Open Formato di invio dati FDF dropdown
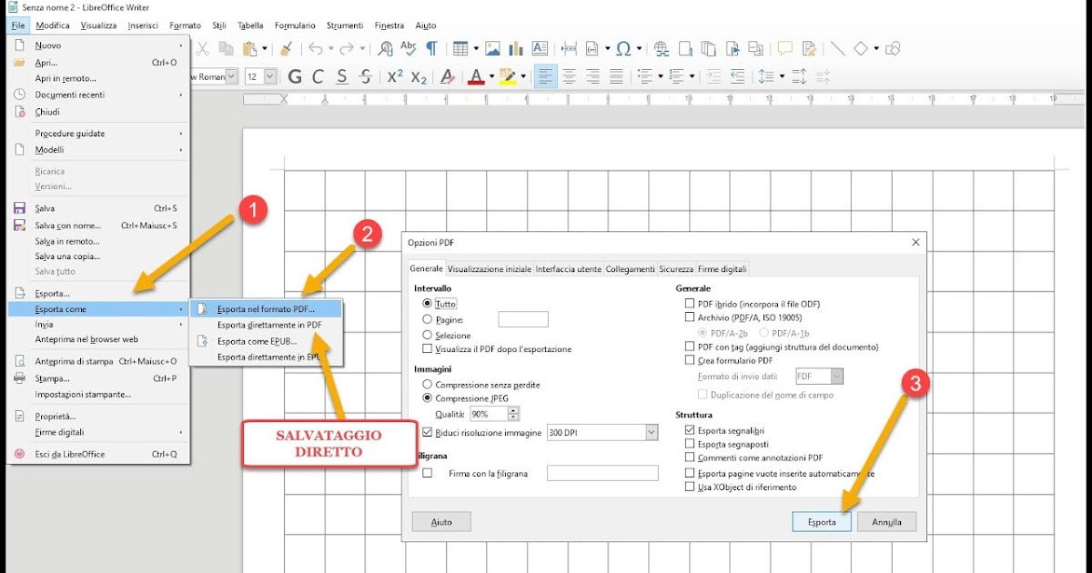 pos(837,377)
